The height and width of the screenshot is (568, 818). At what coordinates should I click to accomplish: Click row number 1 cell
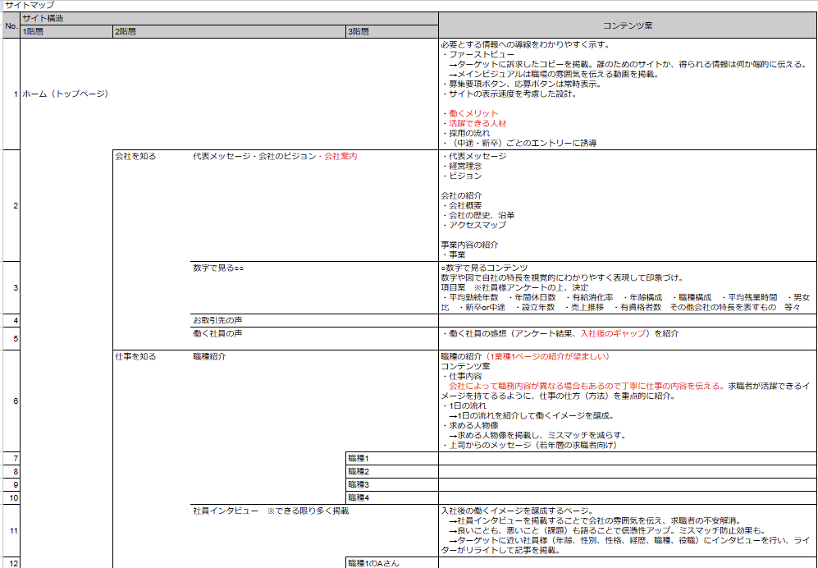pyautogui.click(x=11, y=94)
